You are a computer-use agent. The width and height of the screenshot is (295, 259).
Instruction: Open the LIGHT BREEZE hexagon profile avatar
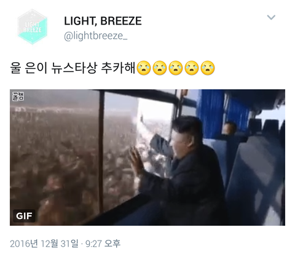(33, 26)
